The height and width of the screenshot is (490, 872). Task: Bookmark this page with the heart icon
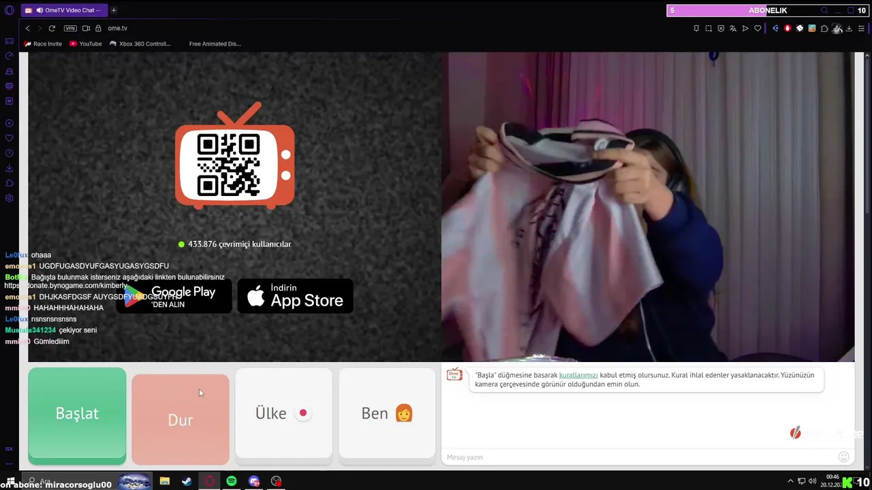pyautogui.click(x=758, y=29)
